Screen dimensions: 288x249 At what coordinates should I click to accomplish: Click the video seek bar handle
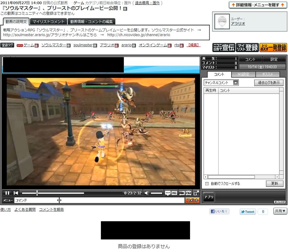[x=37, y=193]
